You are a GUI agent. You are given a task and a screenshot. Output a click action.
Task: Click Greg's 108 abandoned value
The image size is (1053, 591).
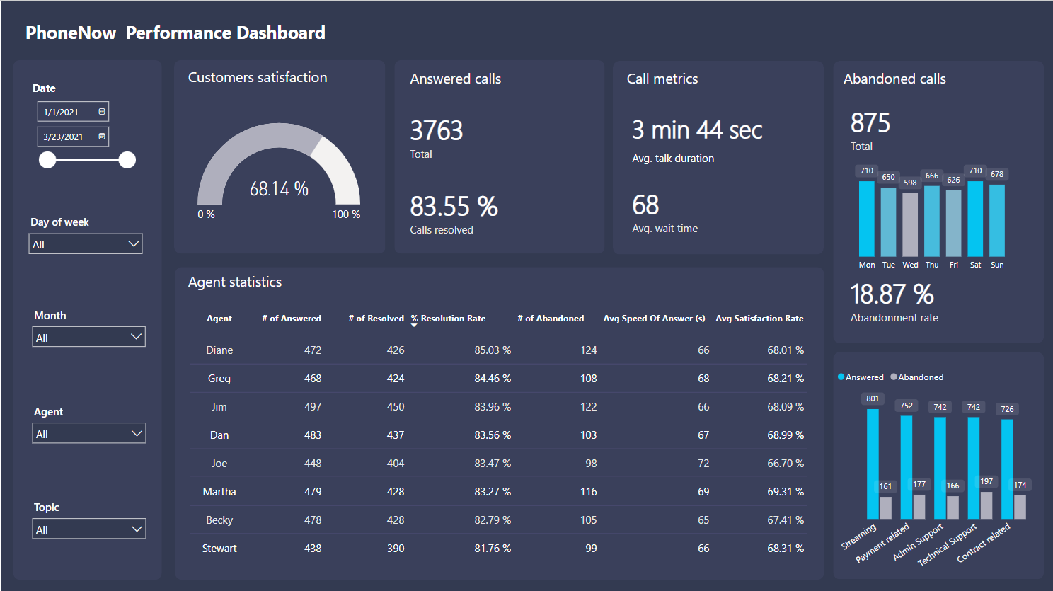pos(589,379)
